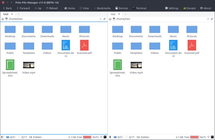This screenshot has width=215, height=140.
Task: Click the Reload toolbar button
Action: (52, 8)
